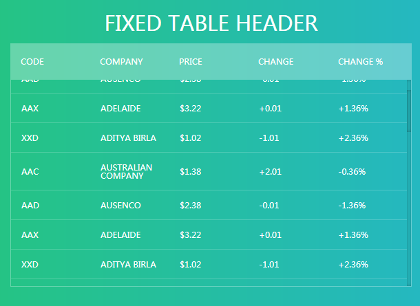Click the CODE column header
Screen dimensions: 420x306
point(32,61)
